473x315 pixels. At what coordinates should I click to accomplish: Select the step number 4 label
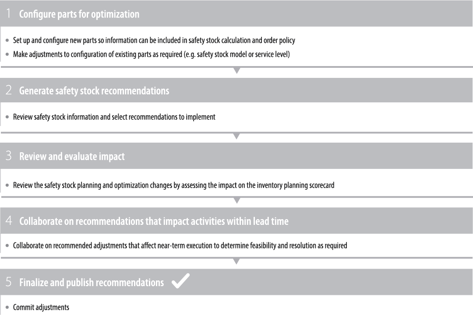tap(9, 221)
